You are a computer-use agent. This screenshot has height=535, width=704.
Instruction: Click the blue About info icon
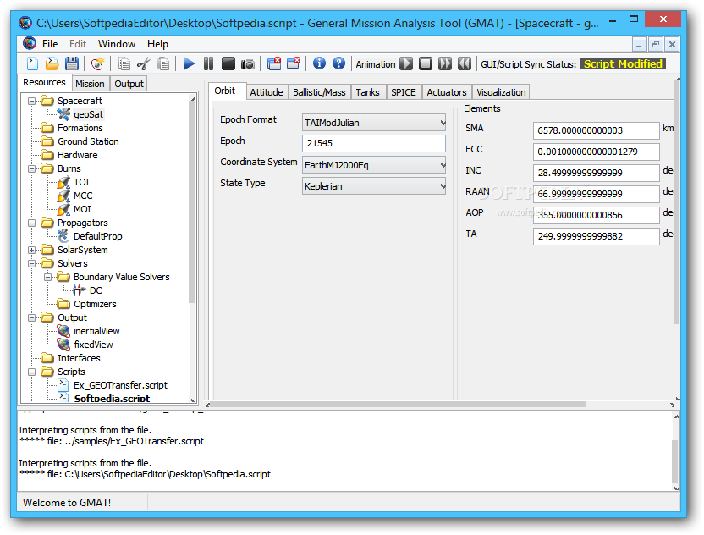[319, 63]
